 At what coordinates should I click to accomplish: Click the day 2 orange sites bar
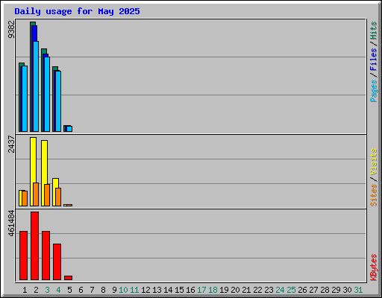pyautogui.click(x=36, y=194)
